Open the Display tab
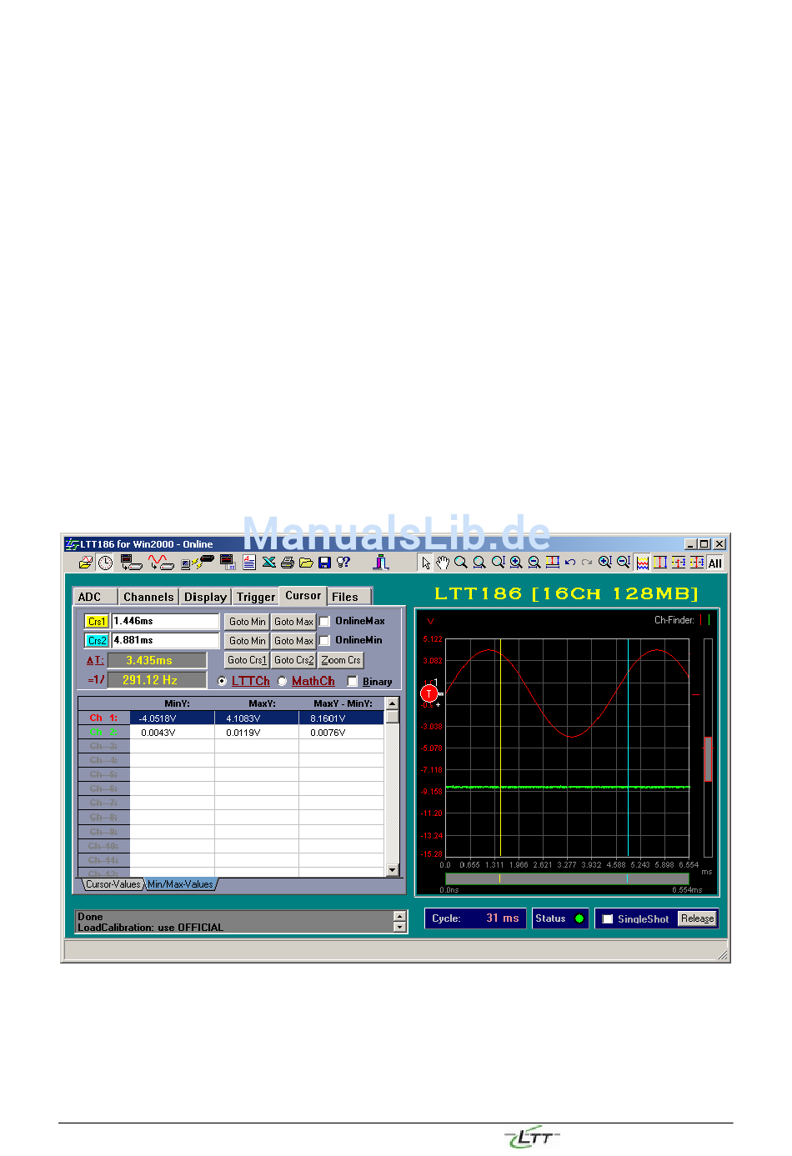 pos(205,597)
